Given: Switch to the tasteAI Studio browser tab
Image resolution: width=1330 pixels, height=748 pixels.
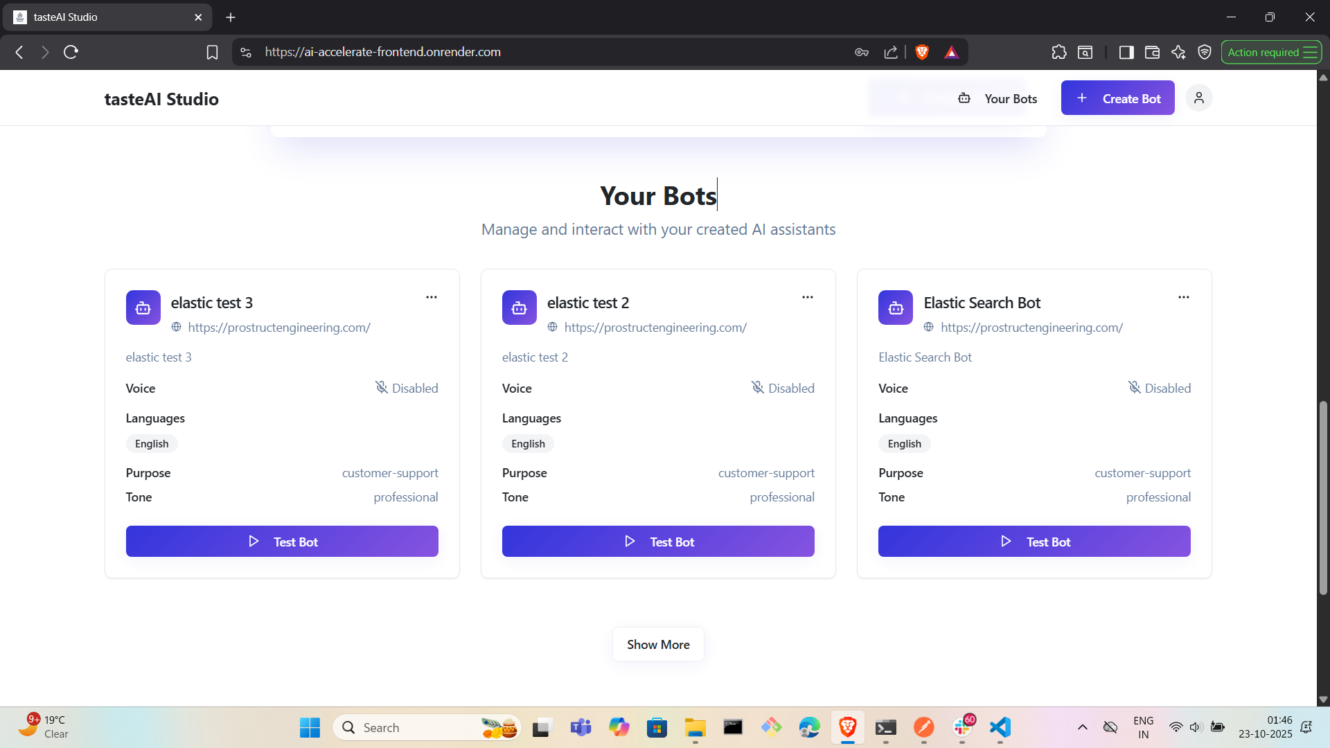Looking at the screenshot, I should click(x=104, y=17).
